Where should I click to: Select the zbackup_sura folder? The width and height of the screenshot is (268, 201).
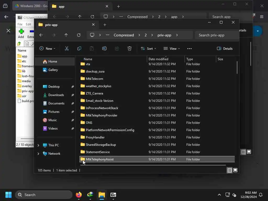click(157, 71)
